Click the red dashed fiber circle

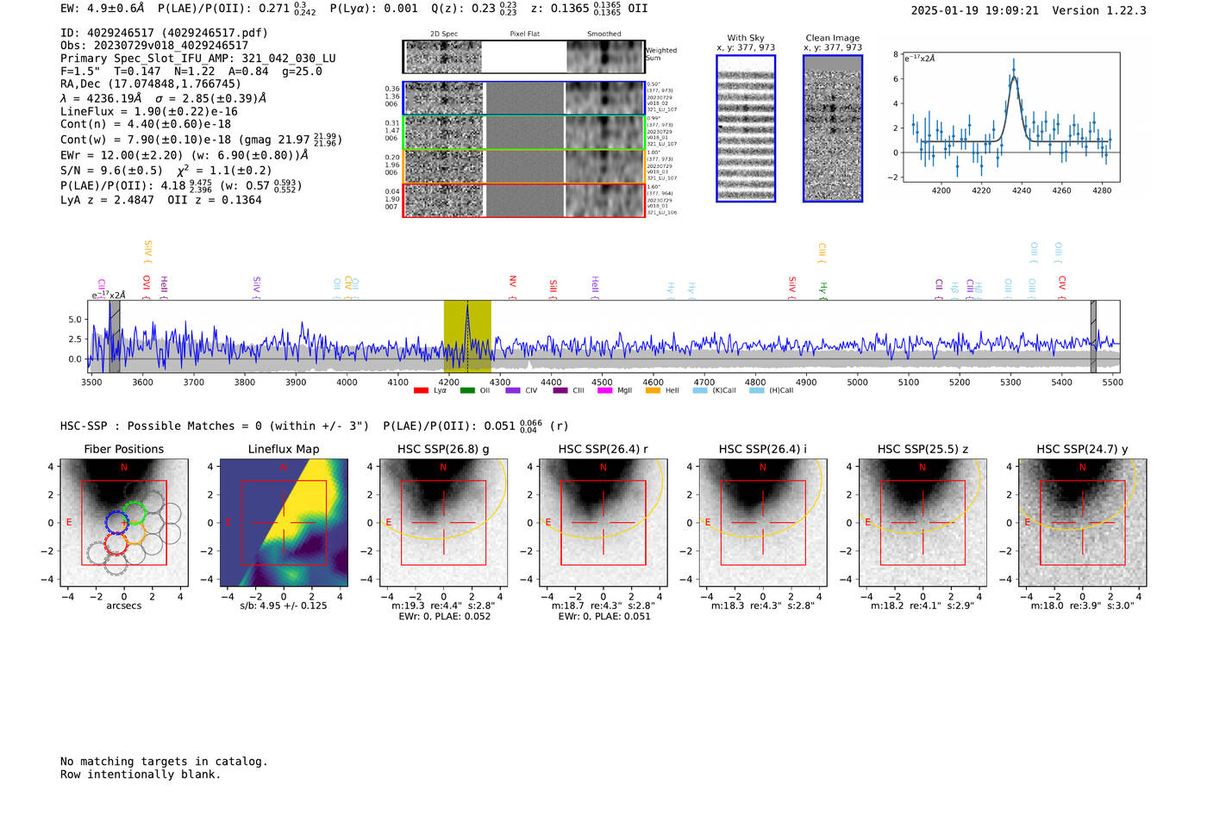(116, 544)
